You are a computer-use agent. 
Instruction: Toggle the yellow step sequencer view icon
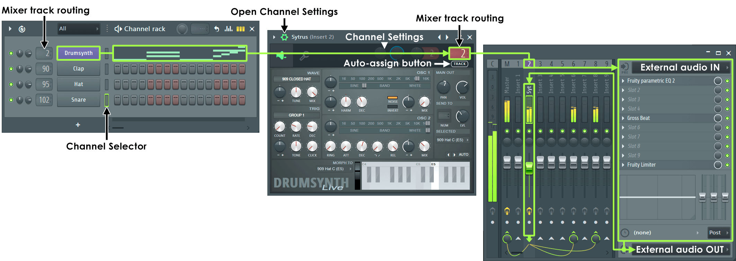(240, 29)
